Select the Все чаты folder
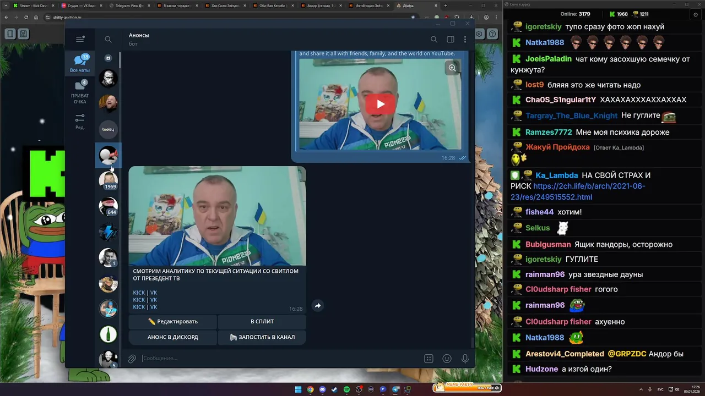This screenshot has width=705, height=396. click(80, 64)
